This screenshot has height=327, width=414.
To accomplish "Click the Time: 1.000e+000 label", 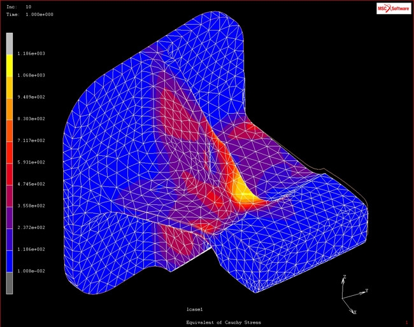I will (x=30, y=15).
